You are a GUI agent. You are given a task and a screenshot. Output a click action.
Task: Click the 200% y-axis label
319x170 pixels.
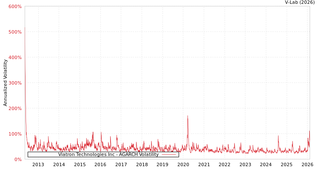(x=15, y=108)
